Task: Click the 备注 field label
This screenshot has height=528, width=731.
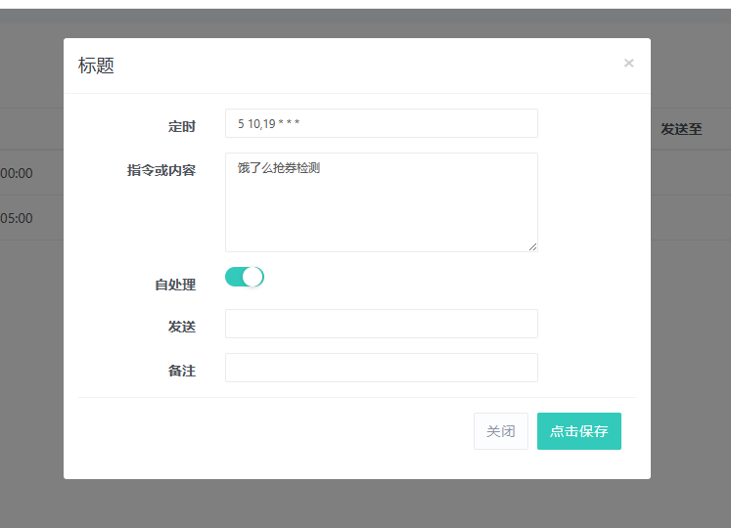Action: click(x=182, y=371)
